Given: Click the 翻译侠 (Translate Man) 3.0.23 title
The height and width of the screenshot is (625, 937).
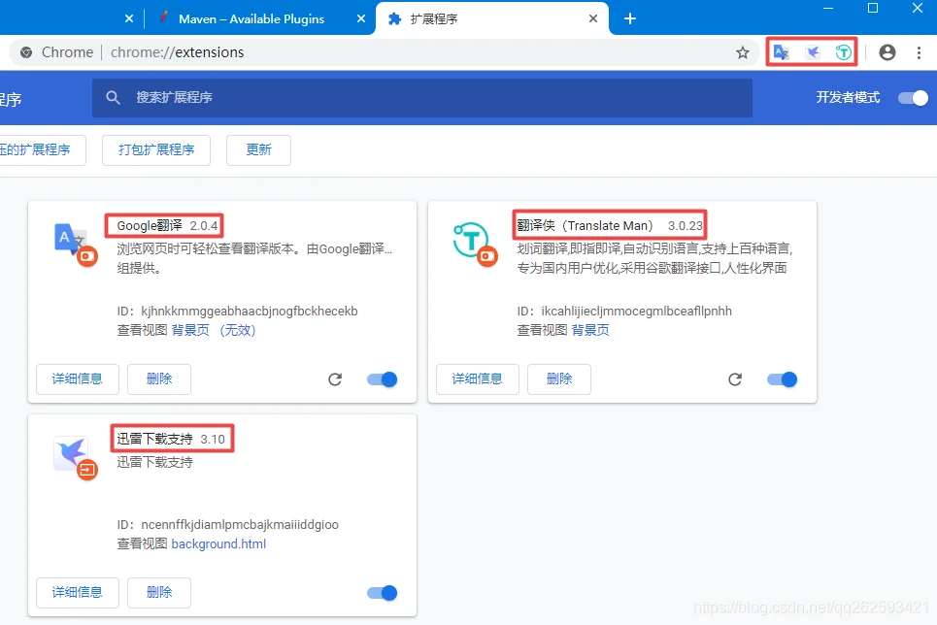Looking at the screenshot, I should pyautogui.click(x=610, y=226).
